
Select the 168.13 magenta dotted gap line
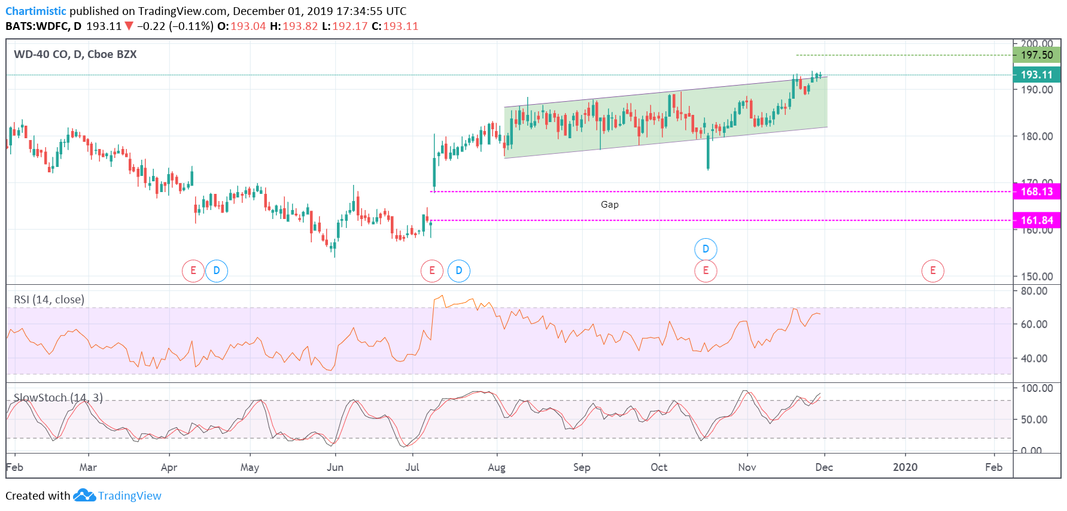pyautogui.click(x=721, y=191)
